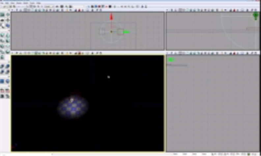The height and width of the screenshot is (156, 261).
Task: Switch to Texture alignment mode in left toolbox
Action: pos(8,20)
